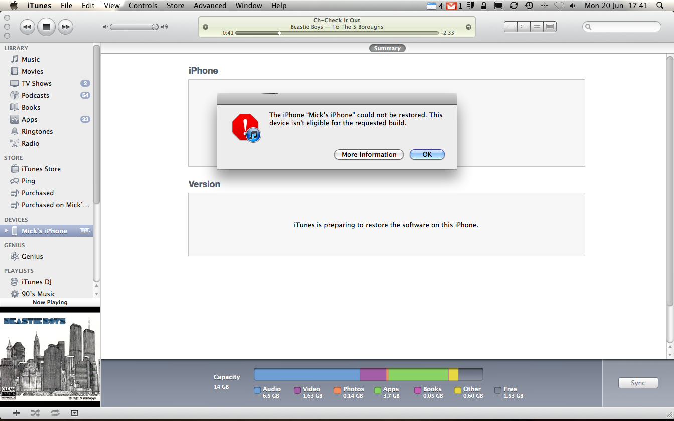This screenshot has width=674, height=421.
Task: Open the Controls menu
Action: tap(143, 6)
